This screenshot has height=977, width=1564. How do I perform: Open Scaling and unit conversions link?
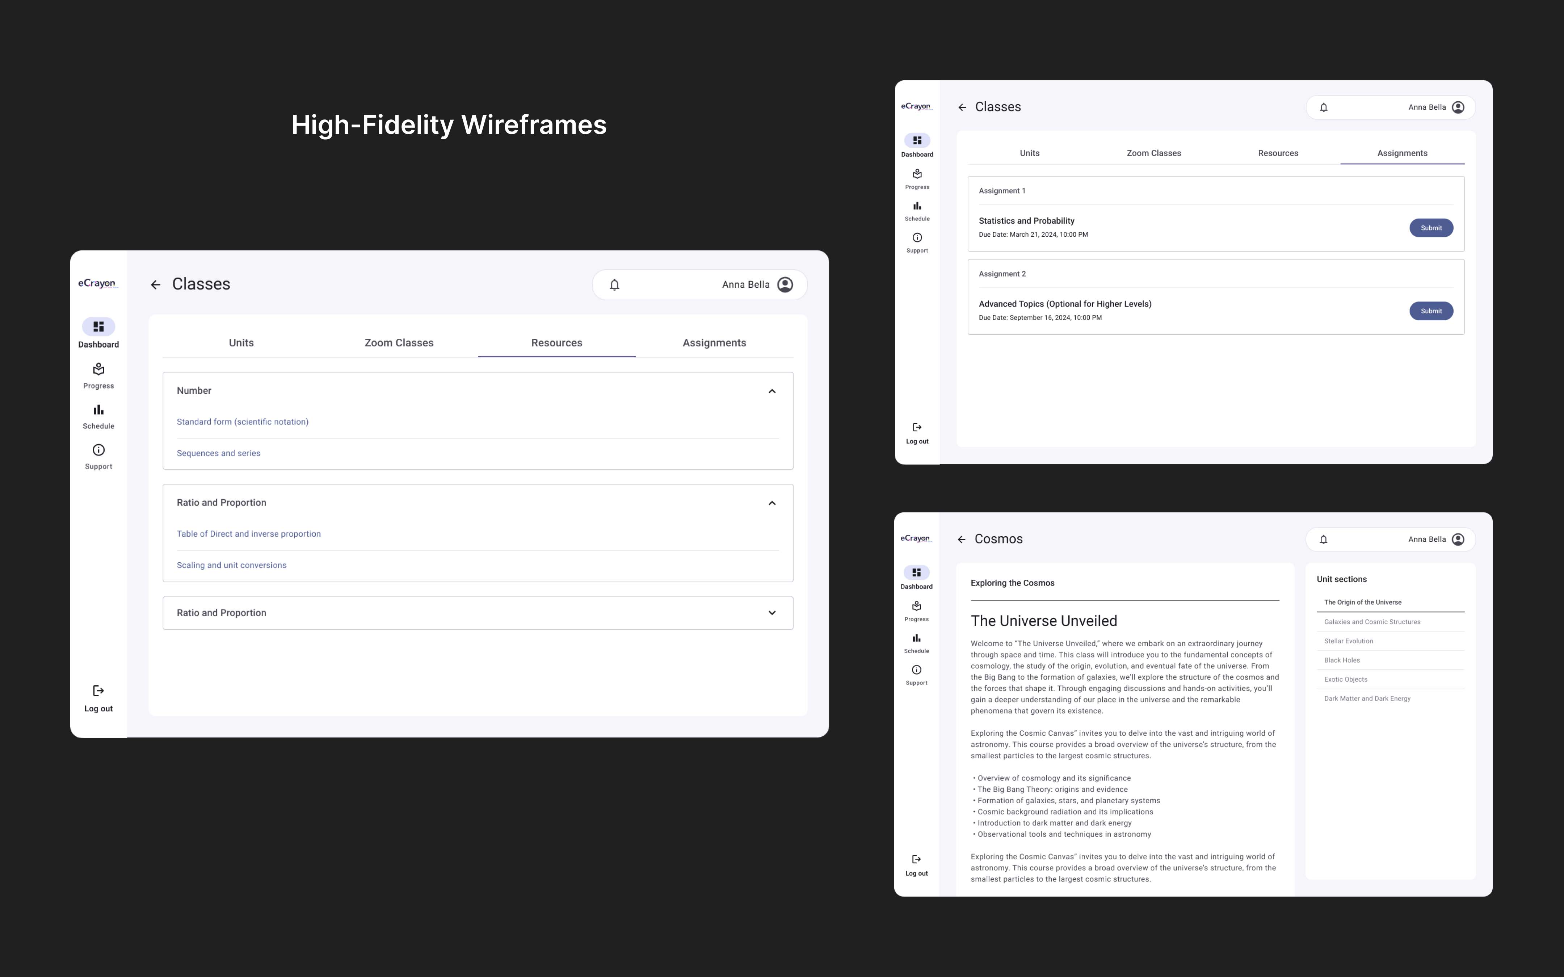231,565
